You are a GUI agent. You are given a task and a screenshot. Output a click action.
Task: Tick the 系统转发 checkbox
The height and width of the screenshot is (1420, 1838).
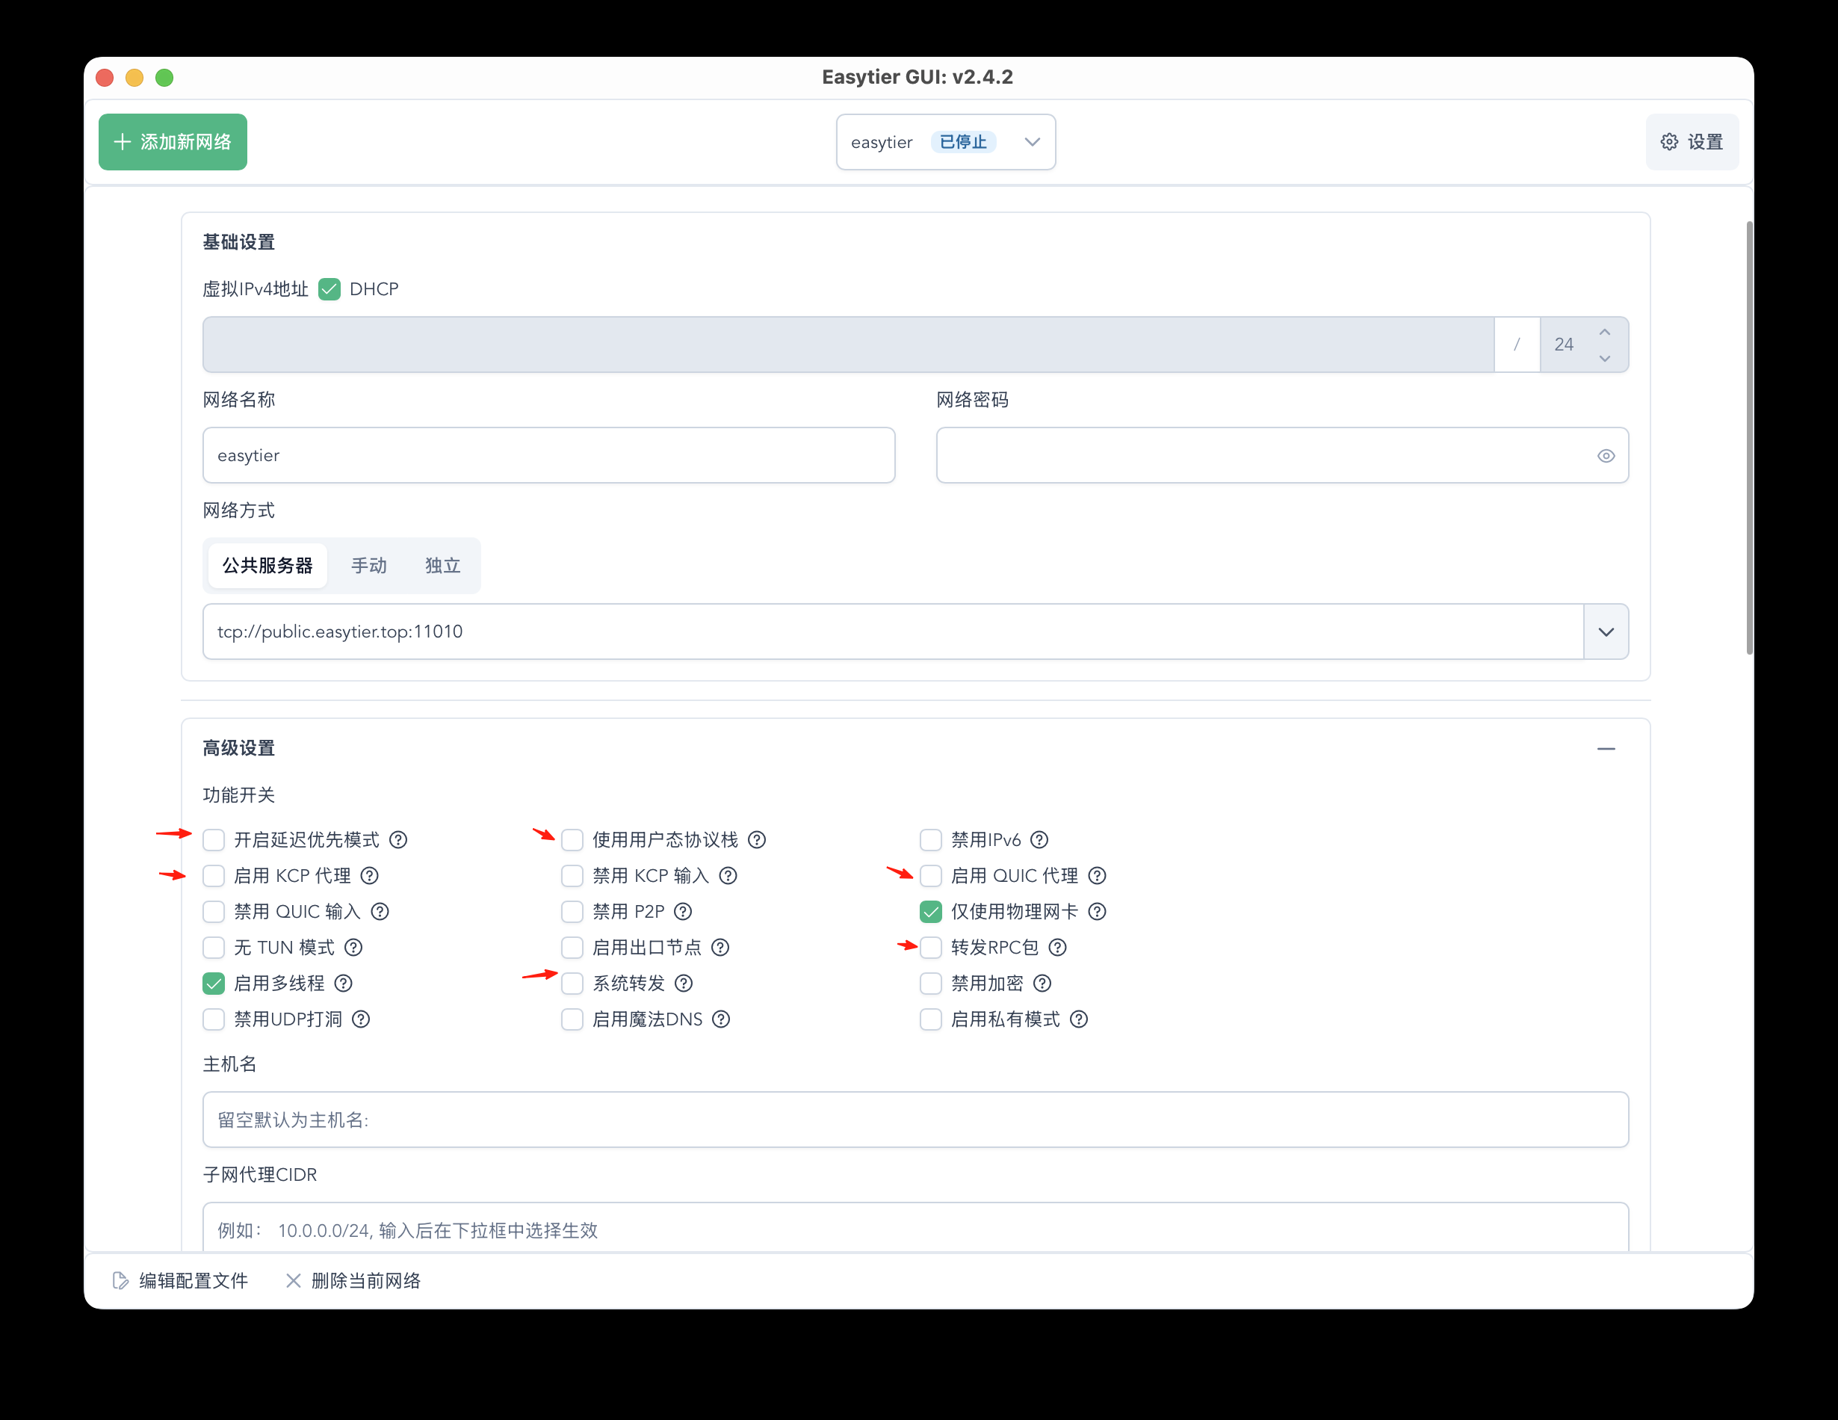(572, 982)
